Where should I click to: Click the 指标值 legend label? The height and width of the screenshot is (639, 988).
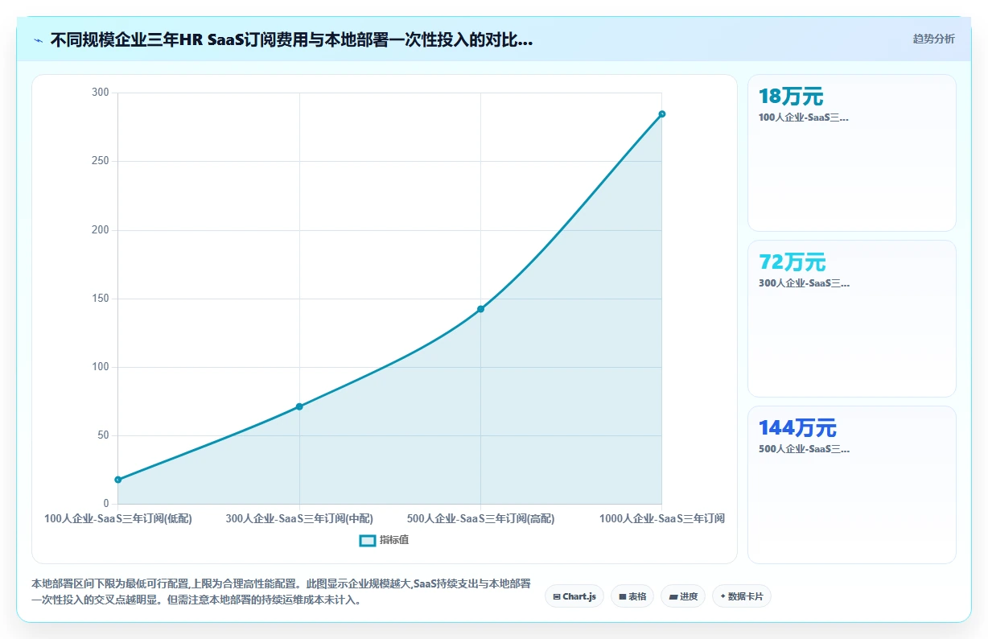click(394, 540)
